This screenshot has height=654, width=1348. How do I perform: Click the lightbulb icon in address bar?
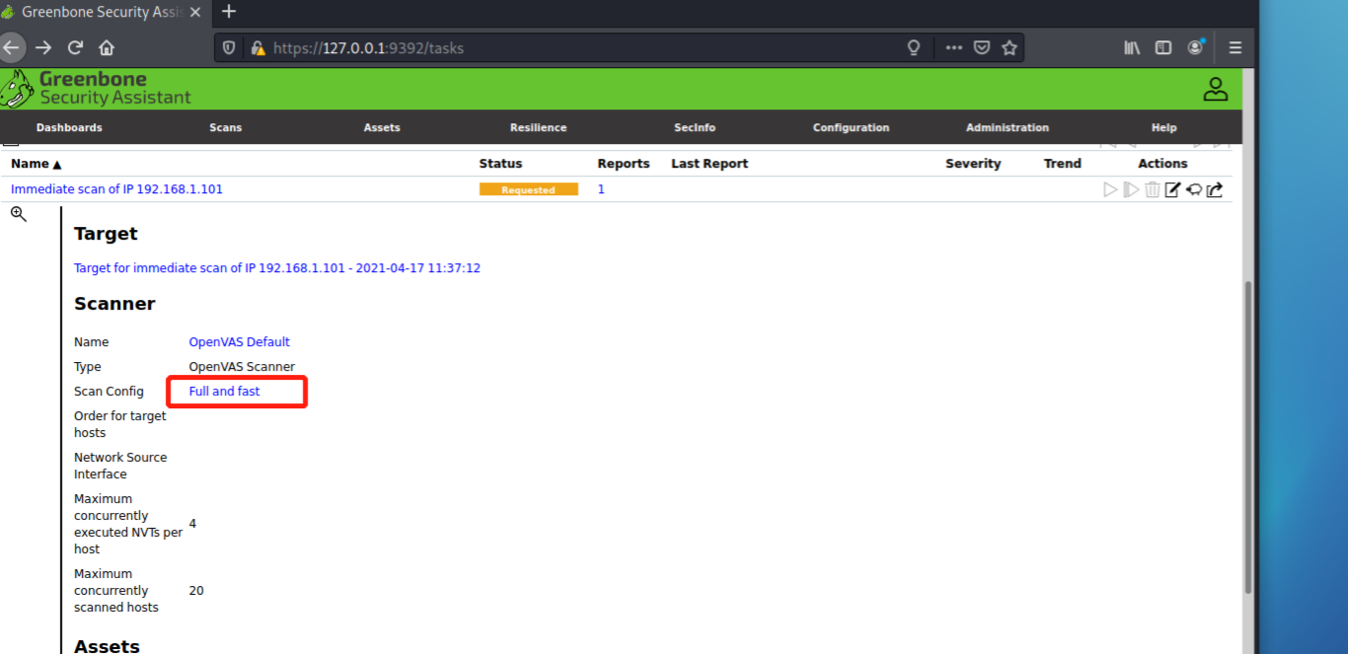(914, 47)
